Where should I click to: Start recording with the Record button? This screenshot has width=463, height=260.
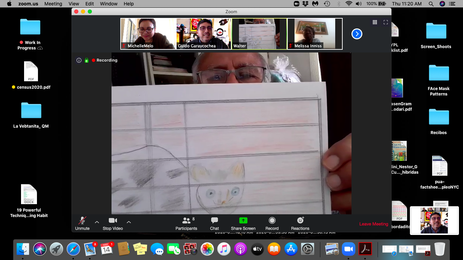[x=272, y=223]
